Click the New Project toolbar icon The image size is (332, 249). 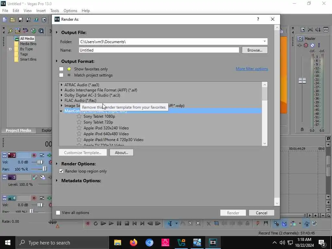coord(5,20)
